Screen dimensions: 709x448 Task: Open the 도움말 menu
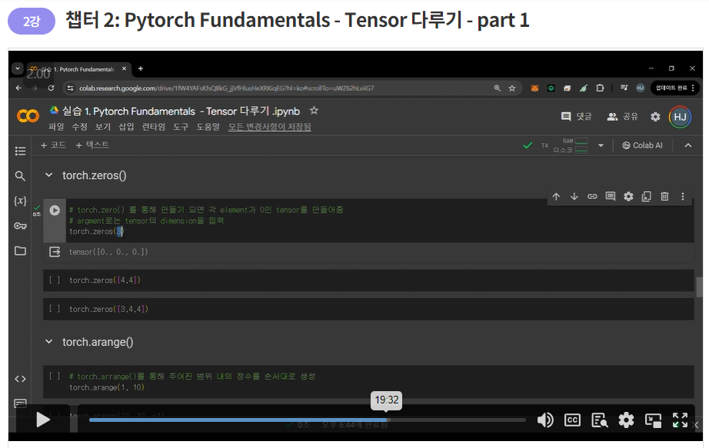point(208,127)
